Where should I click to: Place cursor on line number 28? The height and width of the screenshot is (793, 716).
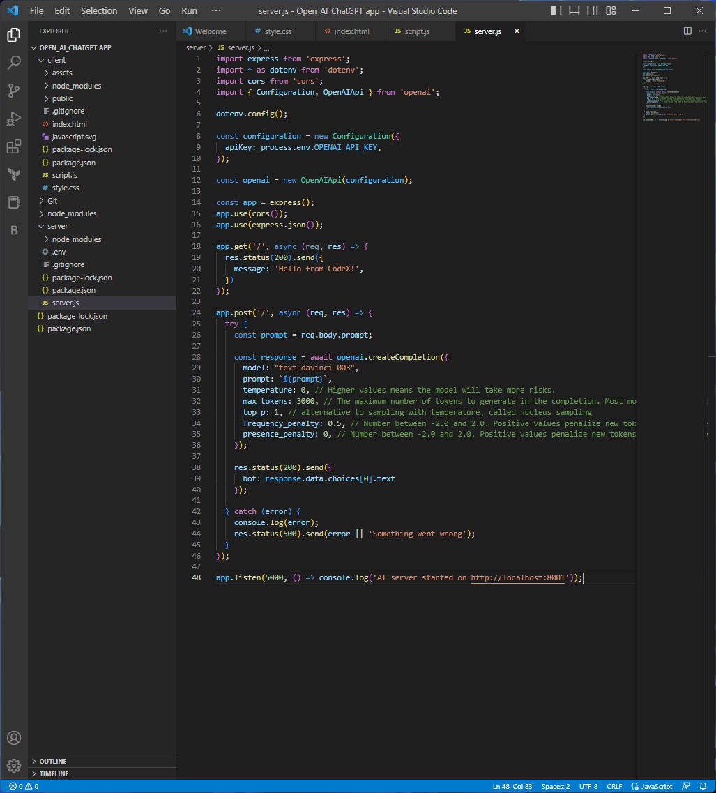pos(196,357)
